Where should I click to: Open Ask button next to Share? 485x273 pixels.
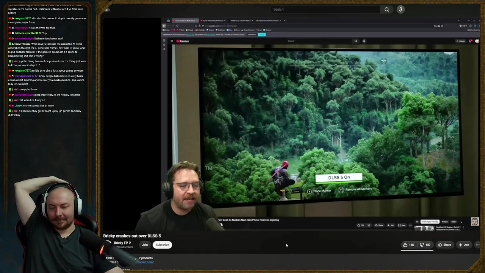point(464,245)
